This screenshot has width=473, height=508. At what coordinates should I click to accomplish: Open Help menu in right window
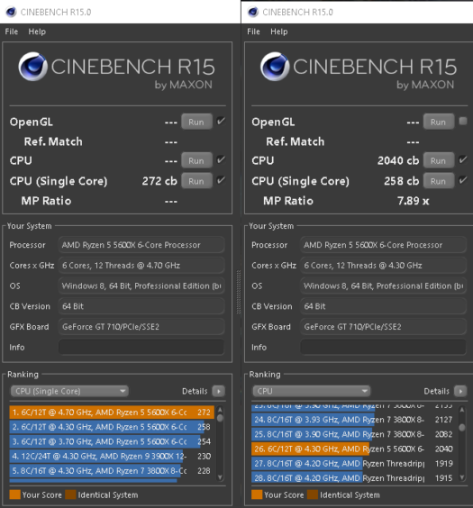tap(279, 32)
